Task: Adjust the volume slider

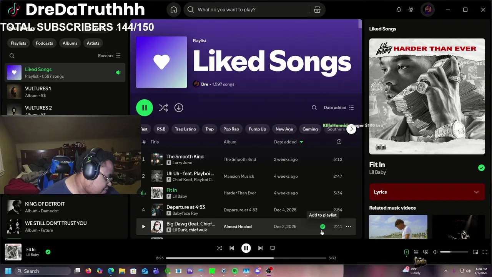Action: pyautogui.click(x=454, y=252)
